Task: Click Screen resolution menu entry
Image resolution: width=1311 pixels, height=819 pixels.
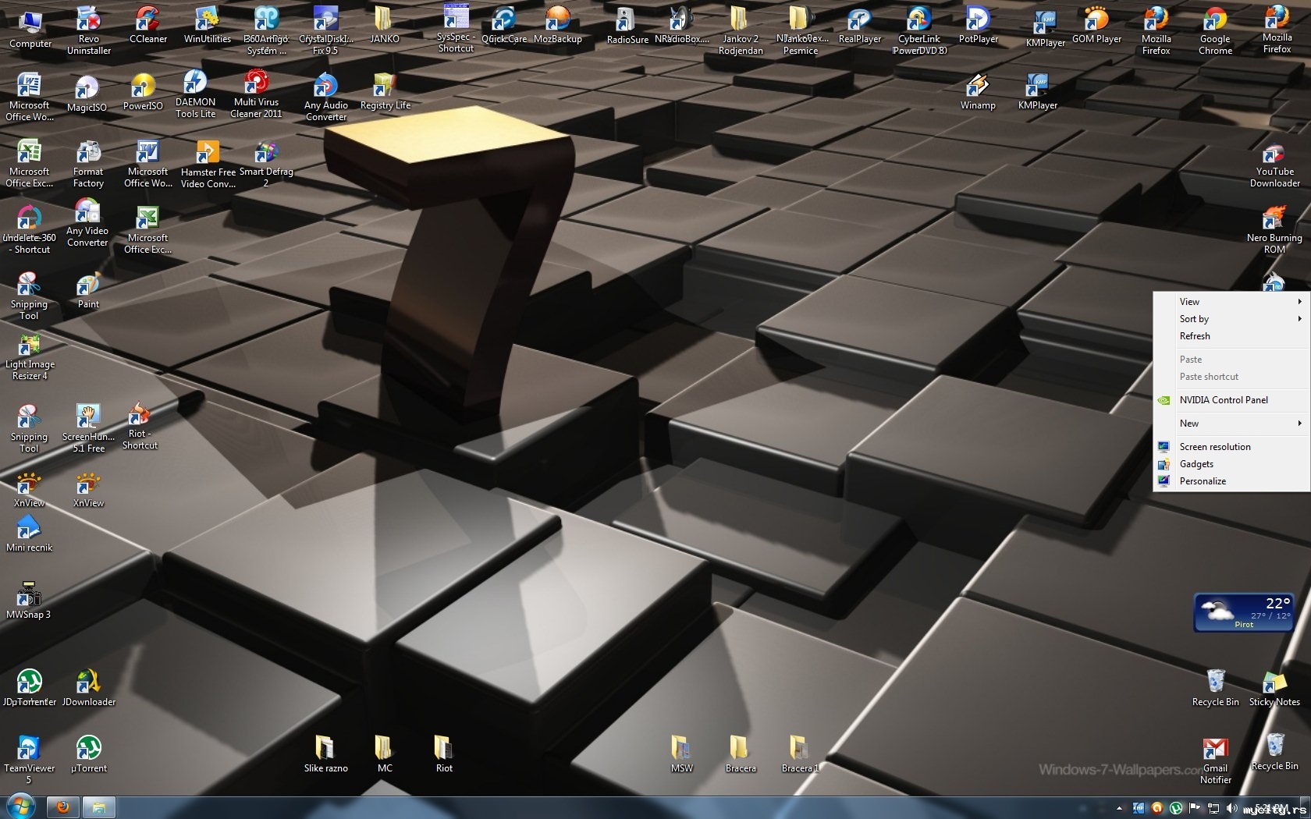Action: [1214, 447]
